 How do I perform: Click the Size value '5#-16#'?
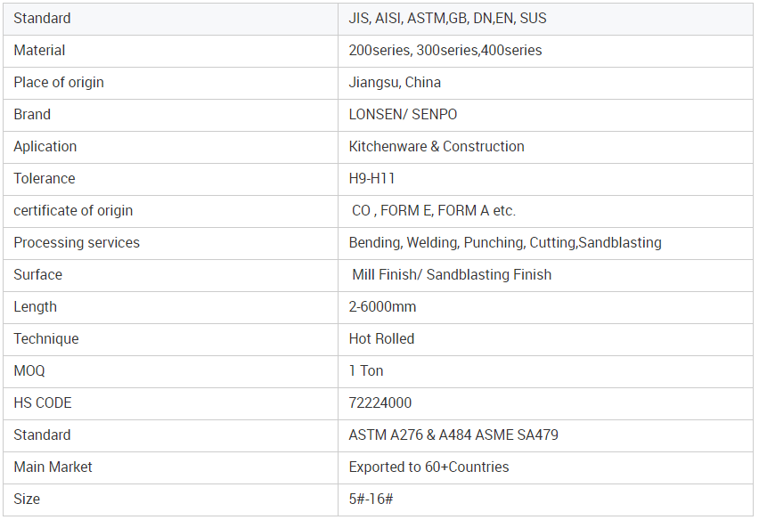click(x=370, y=500)
